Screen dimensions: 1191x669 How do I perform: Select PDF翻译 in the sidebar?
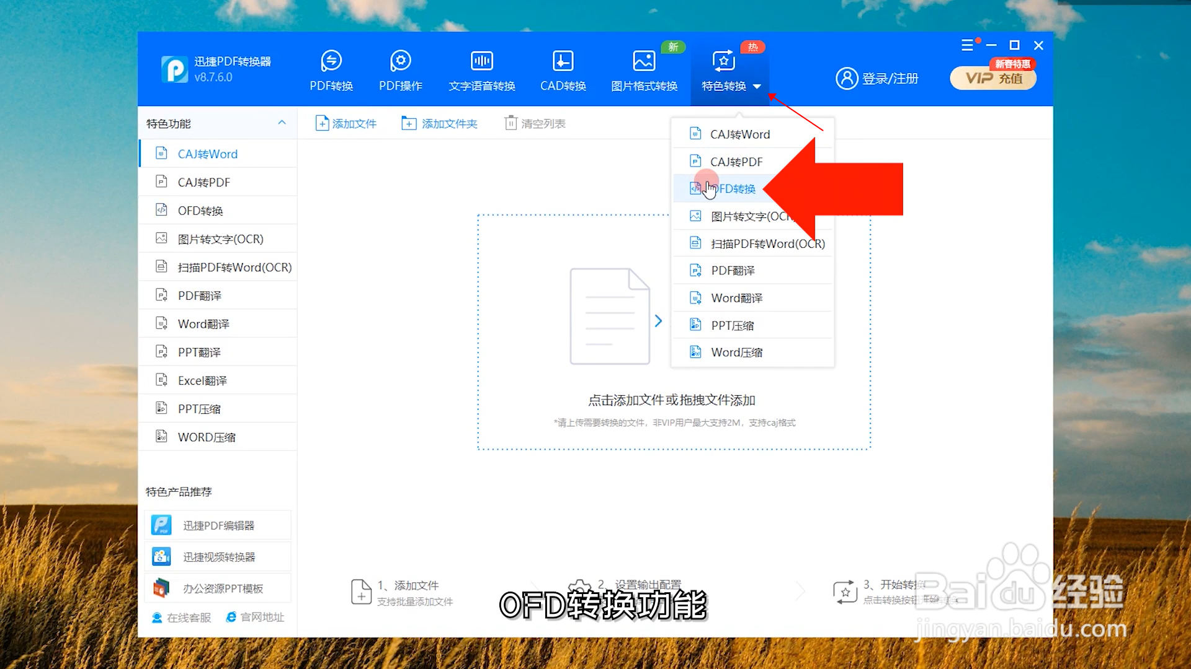(218, 295)
